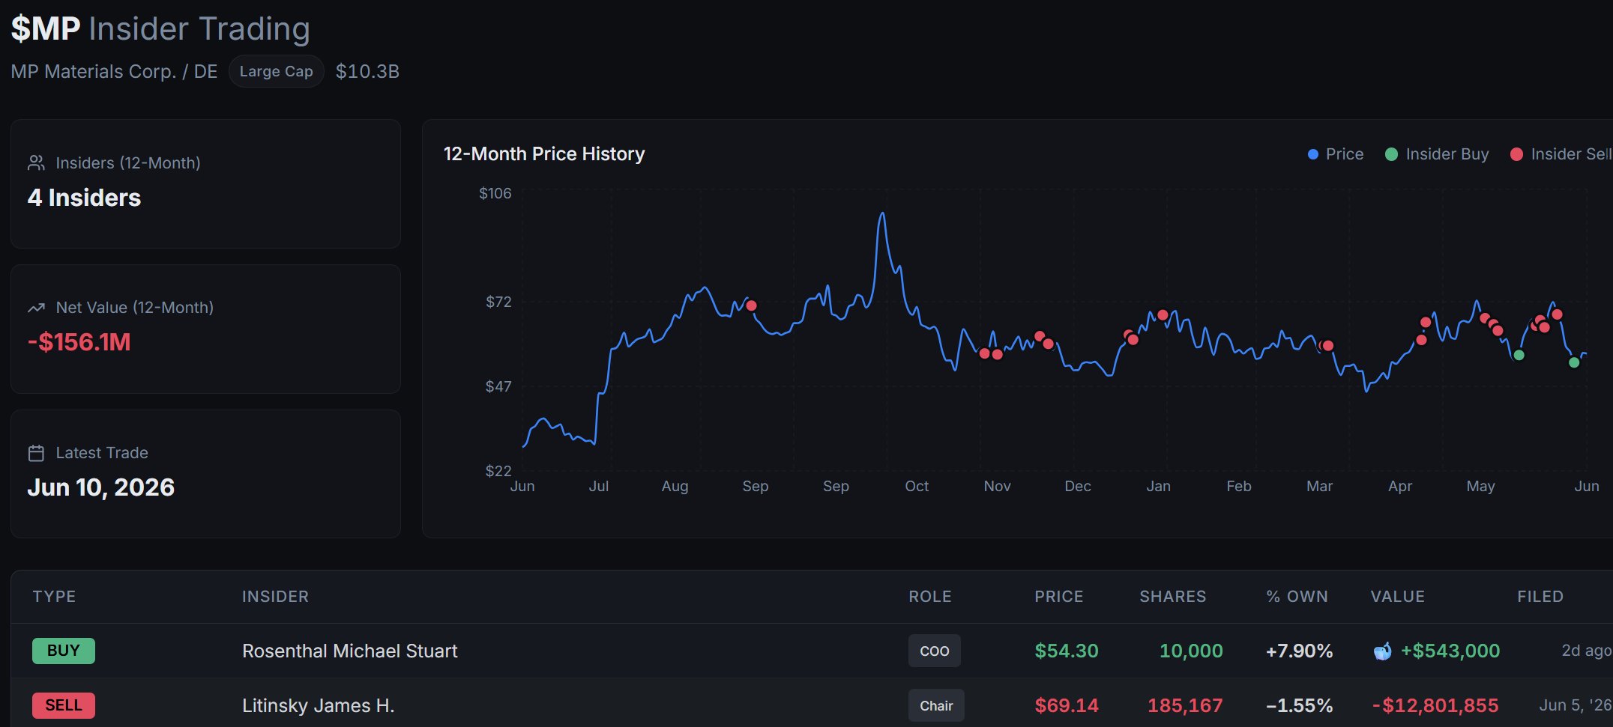Sort by the % OWN column header
Viewport: 1613px width, 727px height.
(x=1297, y=597)
